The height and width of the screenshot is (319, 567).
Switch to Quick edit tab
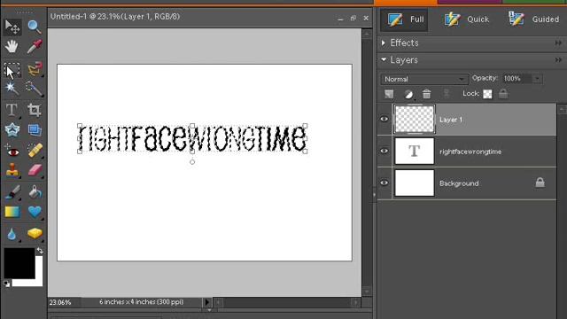(467, 19)
